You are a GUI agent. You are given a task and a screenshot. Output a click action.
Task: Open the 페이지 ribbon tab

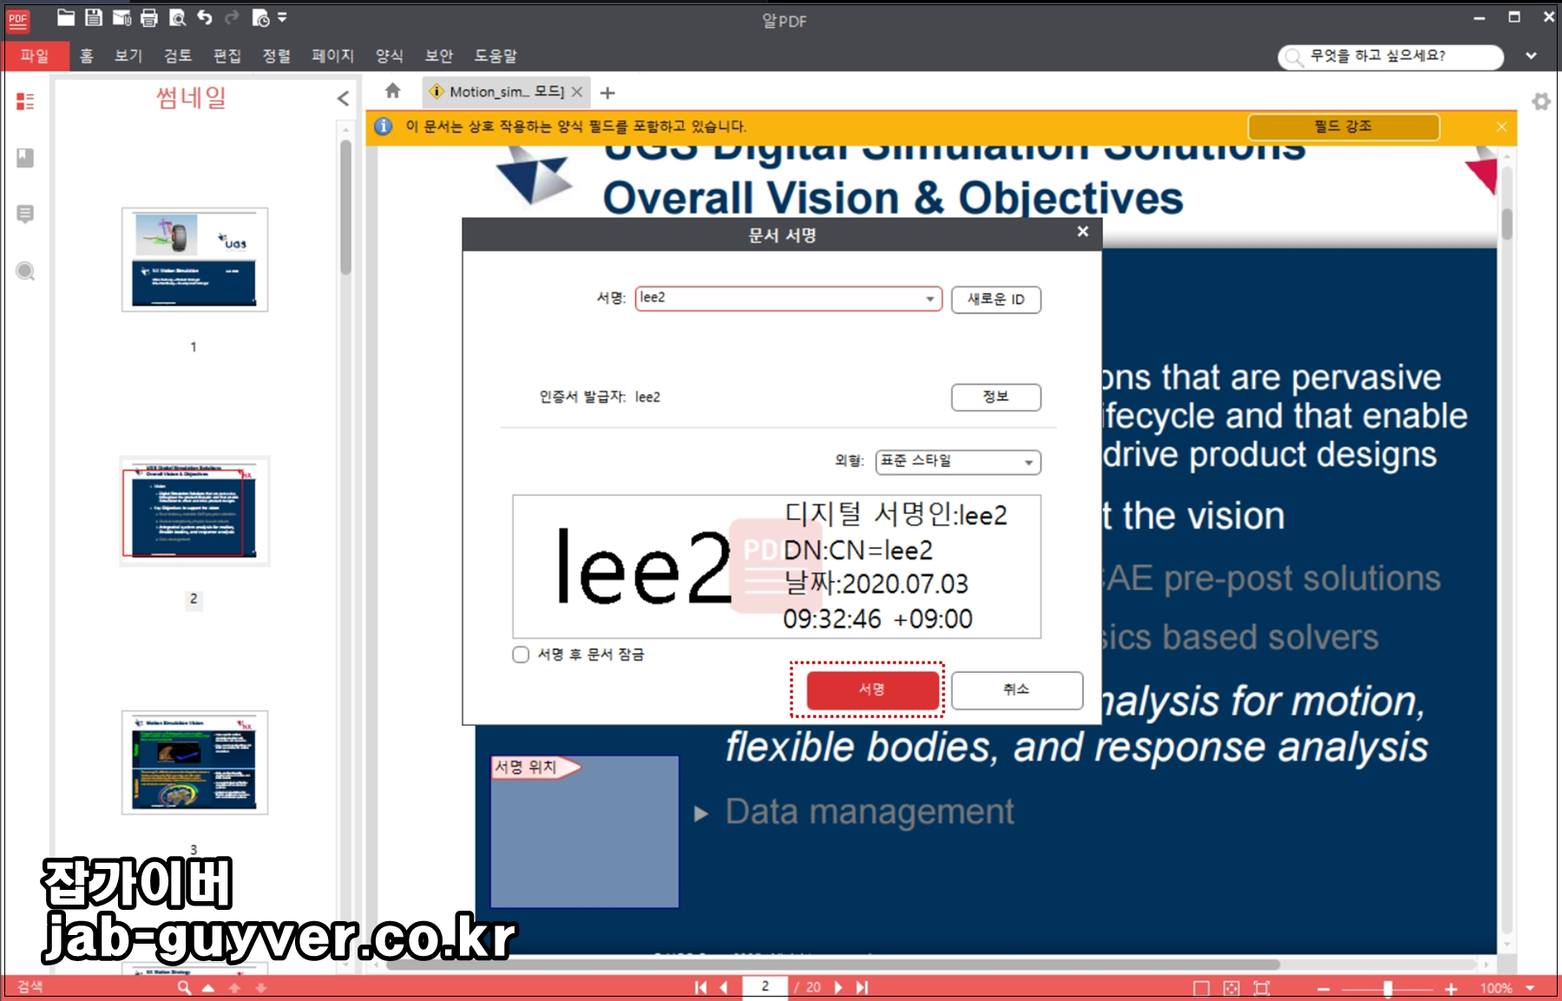click(x=333, y=56)
